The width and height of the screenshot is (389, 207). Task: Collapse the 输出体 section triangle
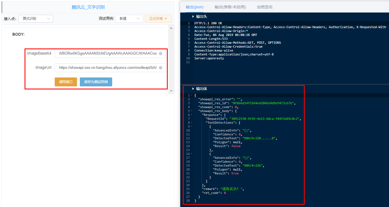click(x=193, y=89)
